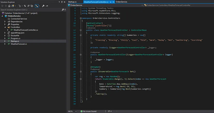
Task: Open dropdown arrow beside Pending Changes Filter
Action: click(x=22, y=6)
